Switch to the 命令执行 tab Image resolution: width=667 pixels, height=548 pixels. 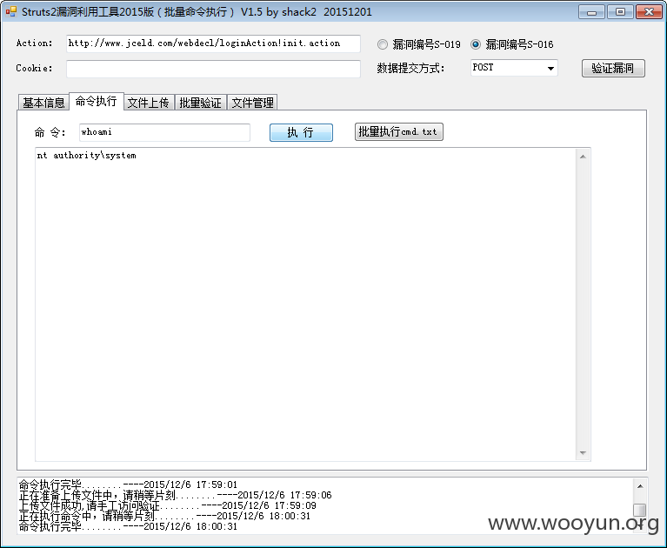coord(97,101)
